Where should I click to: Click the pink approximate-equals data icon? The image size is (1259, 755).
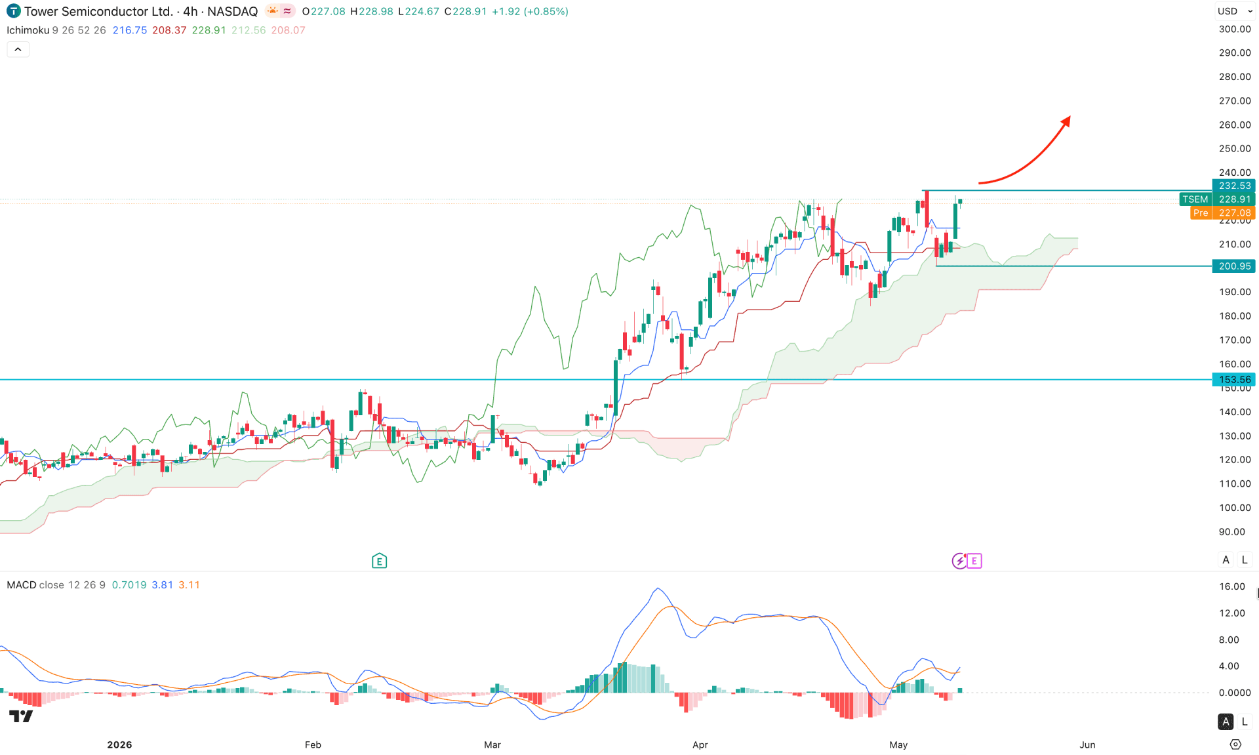pyautogui.click(x=288, y=11)
